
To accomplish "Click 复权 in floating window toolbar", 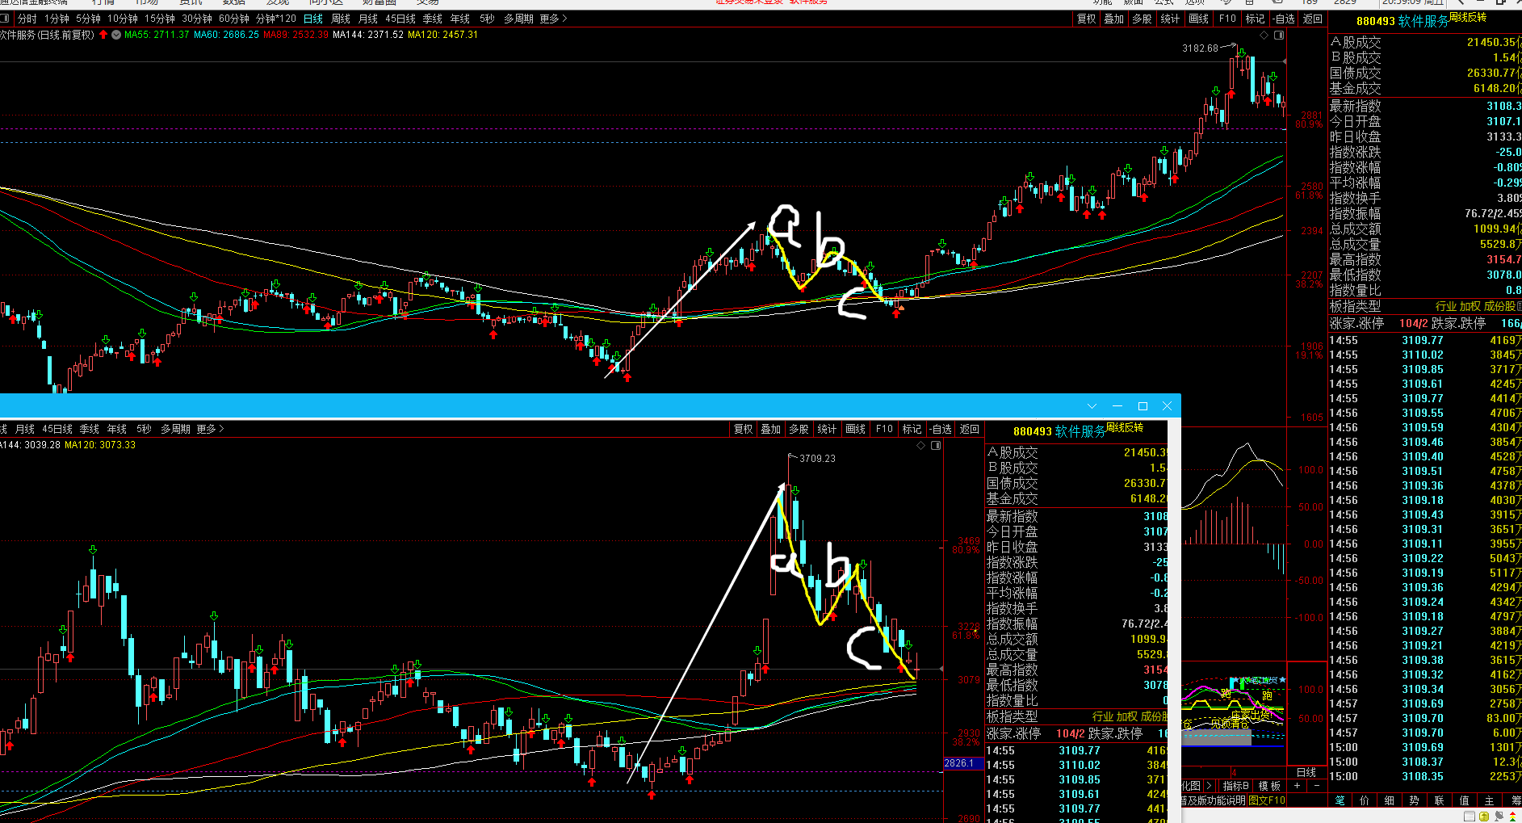I will click(744, 429).
